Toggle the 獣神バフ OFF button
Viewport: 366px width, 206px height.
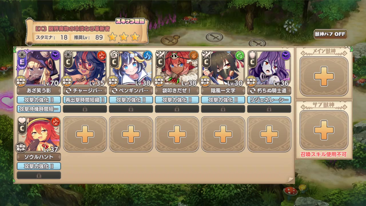(330, 34)
